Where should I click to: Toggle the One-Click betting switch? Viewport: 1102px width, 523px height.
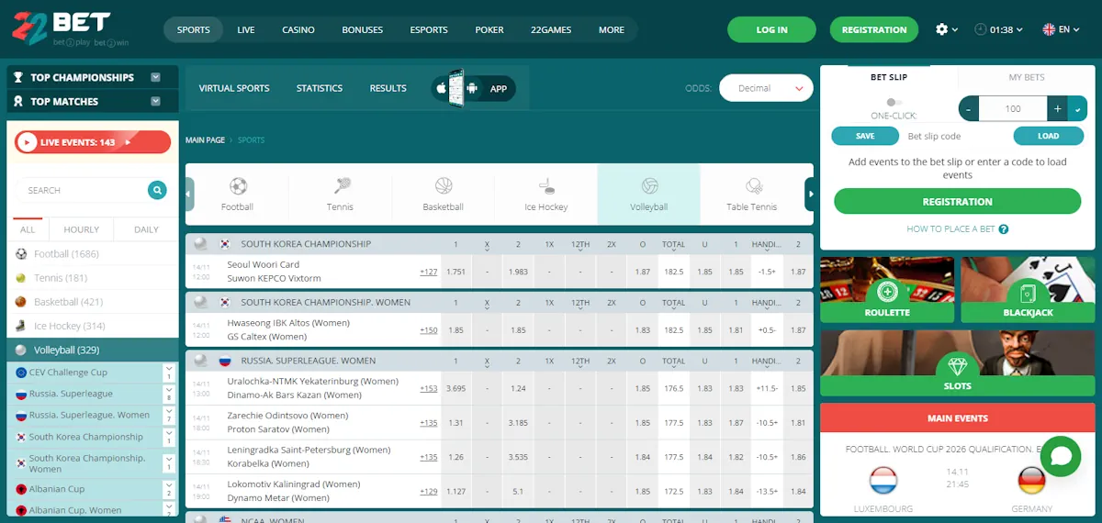tap(894, 103)
